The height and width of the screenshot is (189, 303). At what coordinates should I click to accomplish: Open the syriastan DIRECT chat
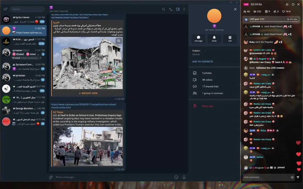23,54
